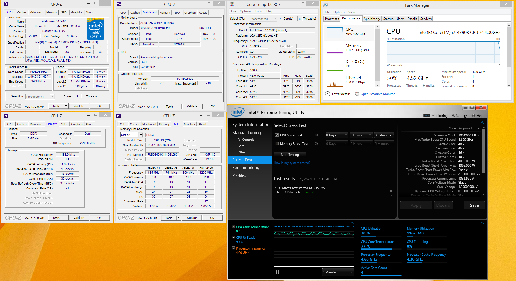Image resolution: width=516 pixels, height=281 pixels.
Task: Click the Intel logo in Extreme Tuning Utility
Action: tap(238, 112)
